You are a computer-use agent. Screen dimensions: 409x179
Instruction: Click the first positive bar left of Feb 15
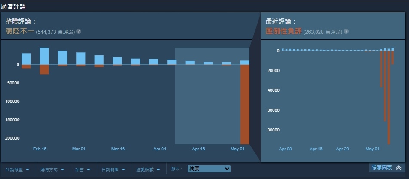click(26, 59)
